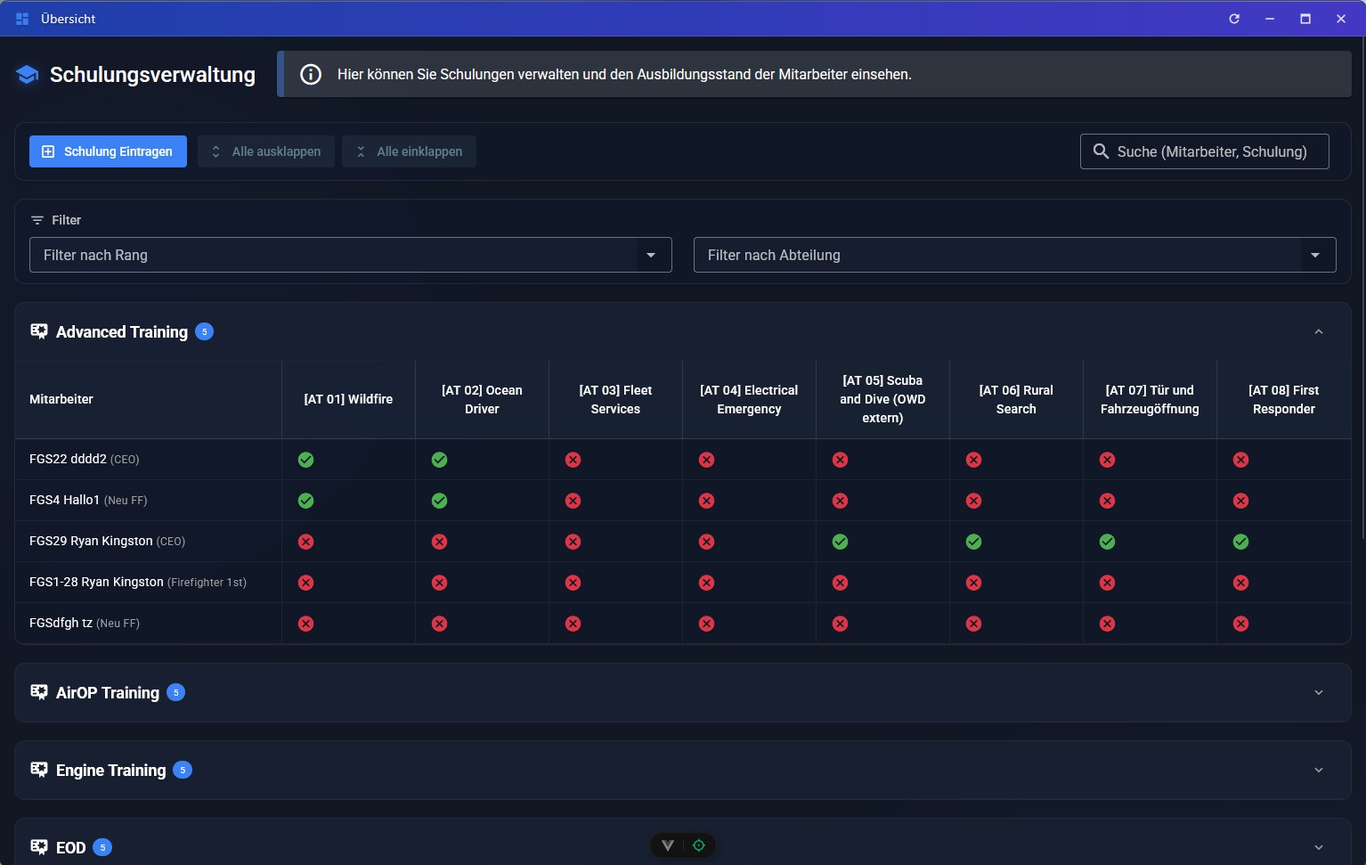The width and height of the screenshot is (1366, 865).
Task: Open the Filter nach Rang dropdown
Action: point(351,255)
